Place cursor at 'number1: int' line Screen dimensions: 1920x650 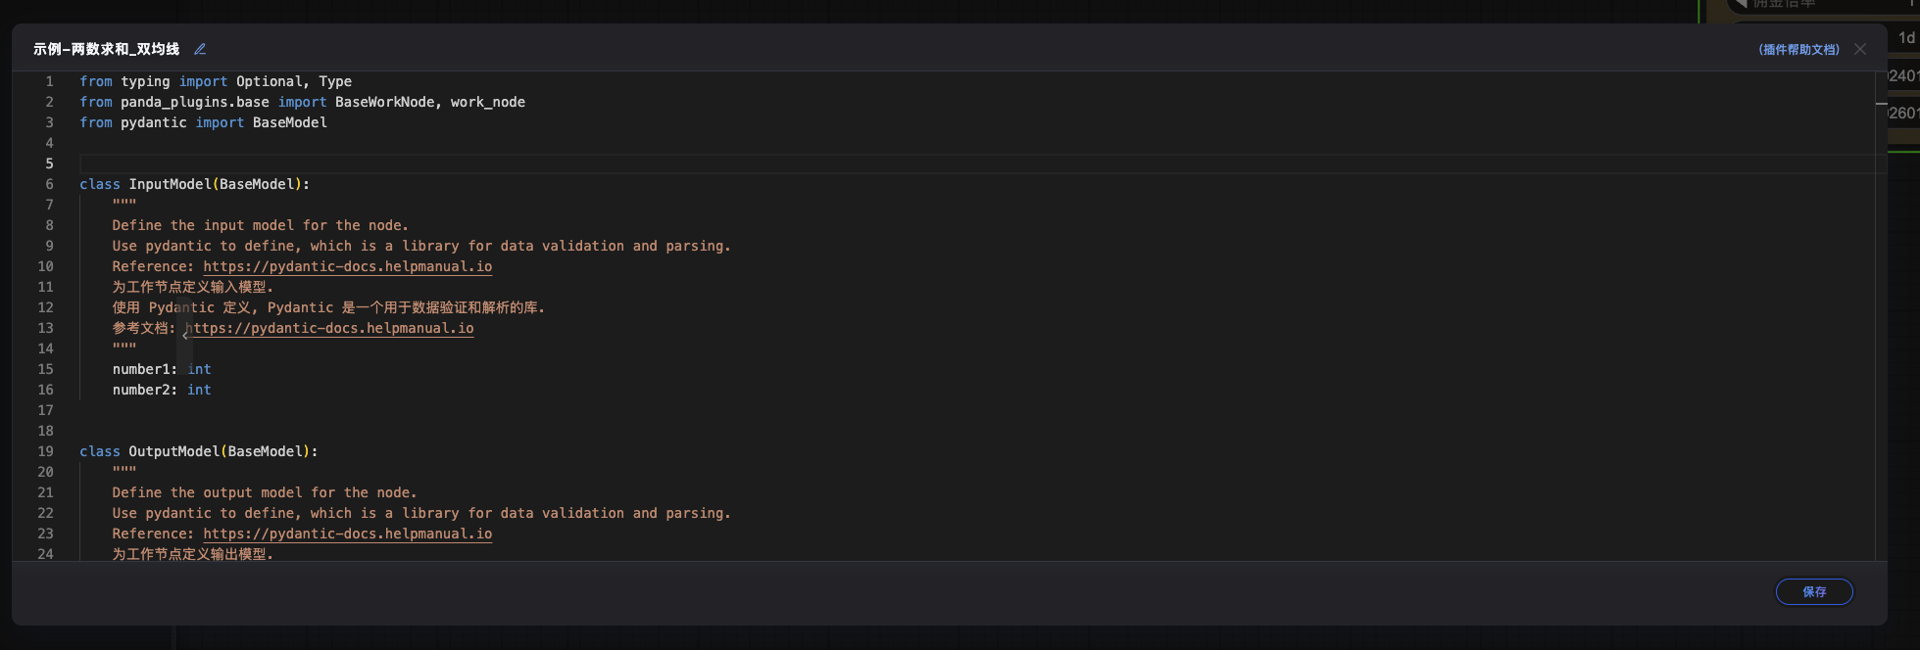pos(162,369)
